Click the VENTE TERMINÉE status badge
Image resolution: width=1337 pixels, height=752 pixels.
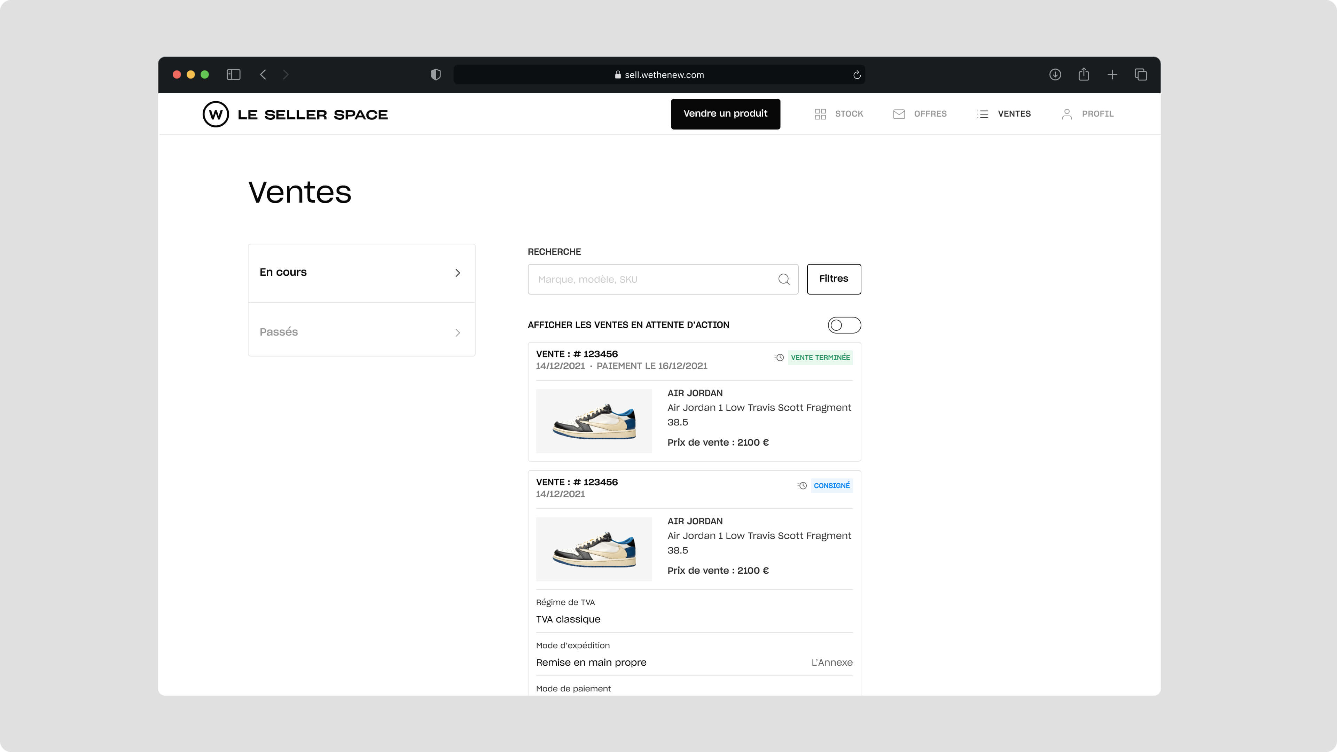pos(820,358)
